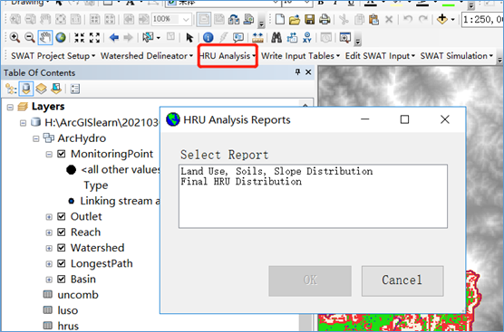
Task: Collapse the MonitoringPoint legend
Action: [x=49, y=155]
